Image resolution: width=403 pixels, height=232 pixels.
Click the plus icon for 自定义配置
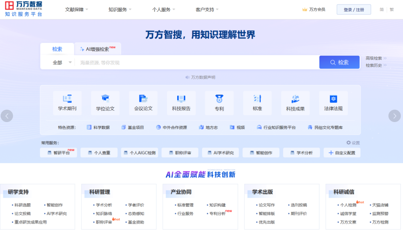331,153
